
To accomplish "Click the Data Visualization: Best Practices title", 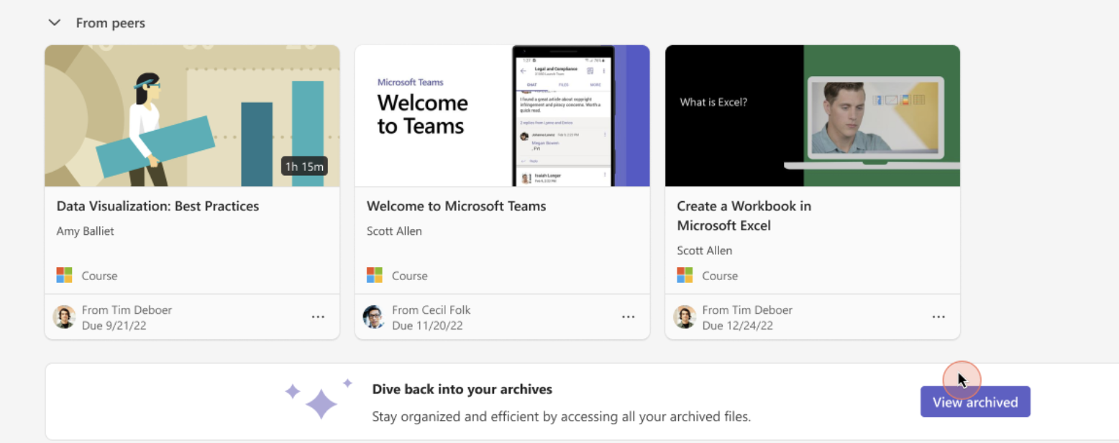I will click(x=157, y=206).
